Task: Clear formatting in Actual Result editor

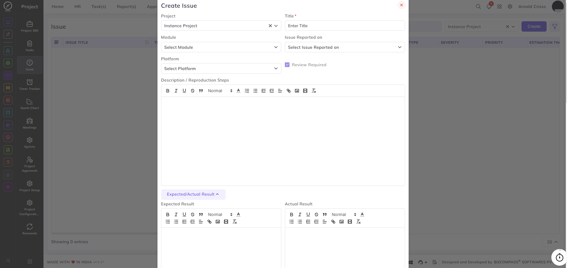Action: [358, 222]
